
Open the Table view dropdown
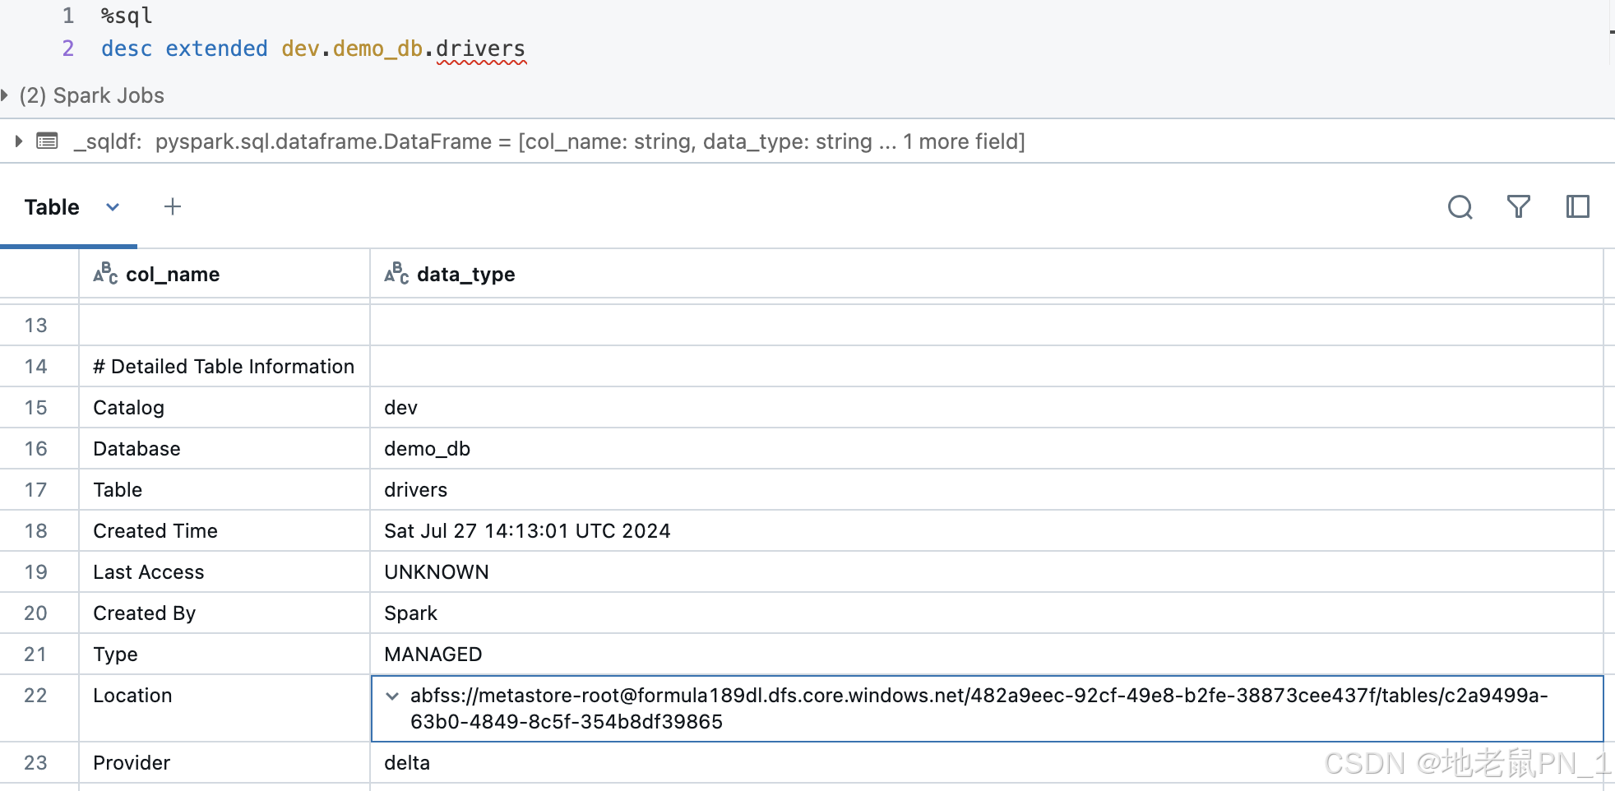(113, 207)
